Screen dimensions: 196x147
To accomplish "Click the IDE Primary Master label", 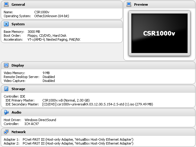I will (x=20, y=100).
